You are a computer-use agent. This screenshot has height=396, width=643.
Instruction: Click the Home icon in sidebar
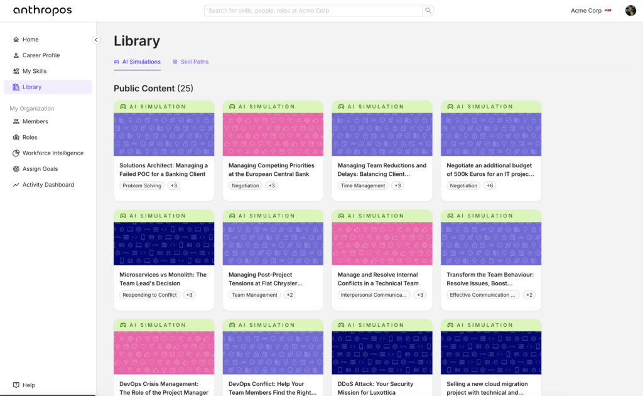tap(16, 40)
